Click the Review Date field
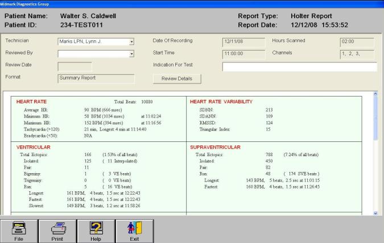The height and width of the screenshot is (243, 384). [x=75, y=66]
